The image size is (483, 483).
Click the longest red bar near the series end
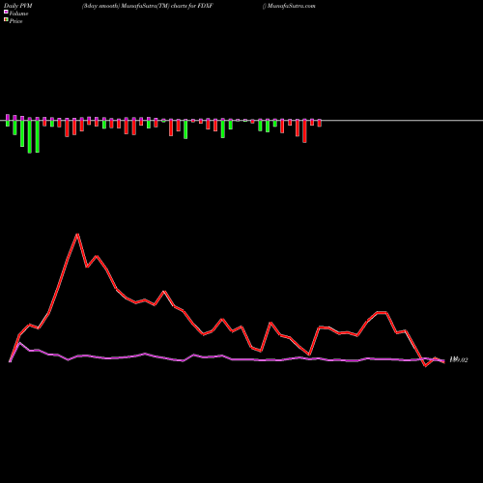coord(304,131)
